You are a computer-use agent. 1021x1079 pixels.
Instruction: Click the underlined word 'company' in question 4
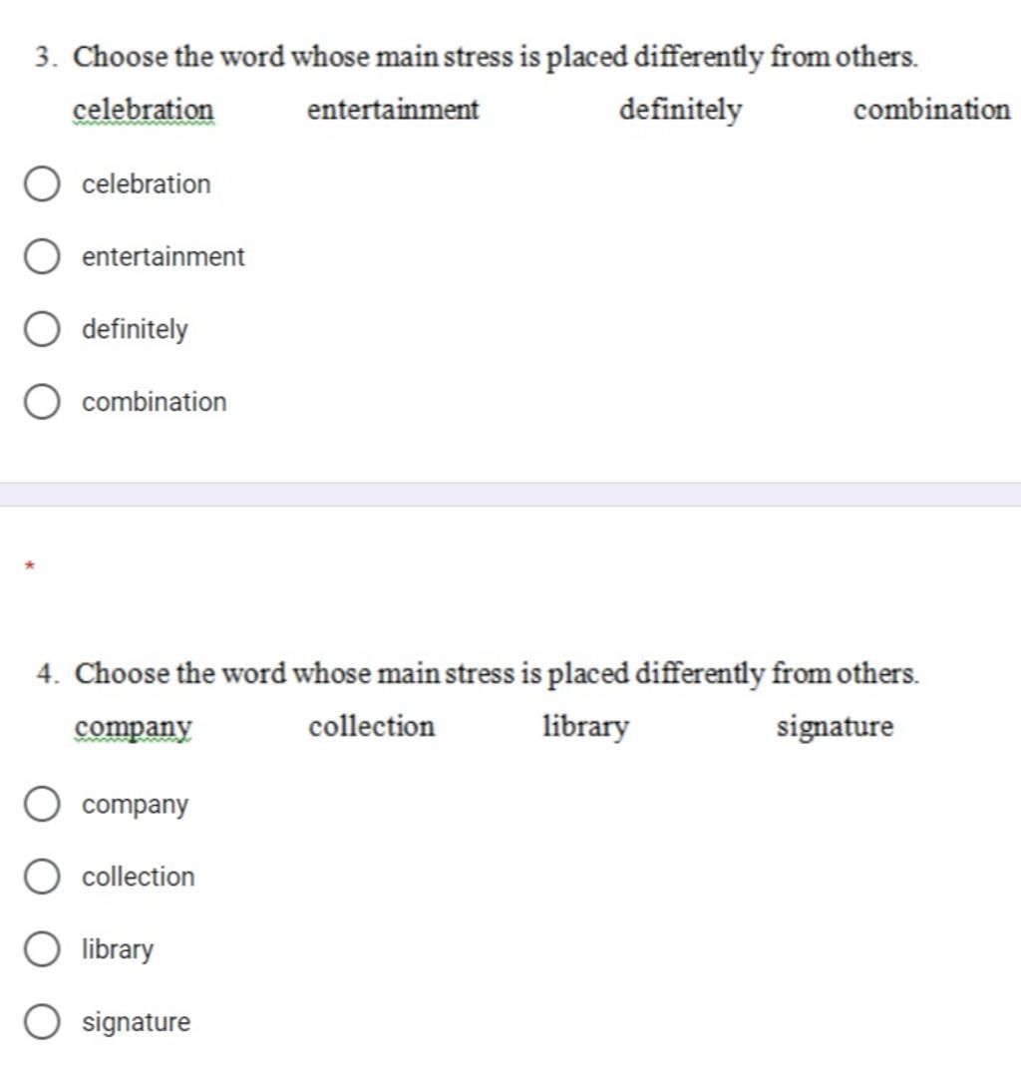click(133, 727)
